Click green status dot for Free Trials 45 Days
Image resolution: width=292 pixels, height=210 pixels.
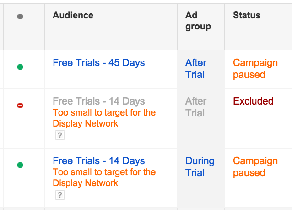pyautogui.click(x=20, y=67)
